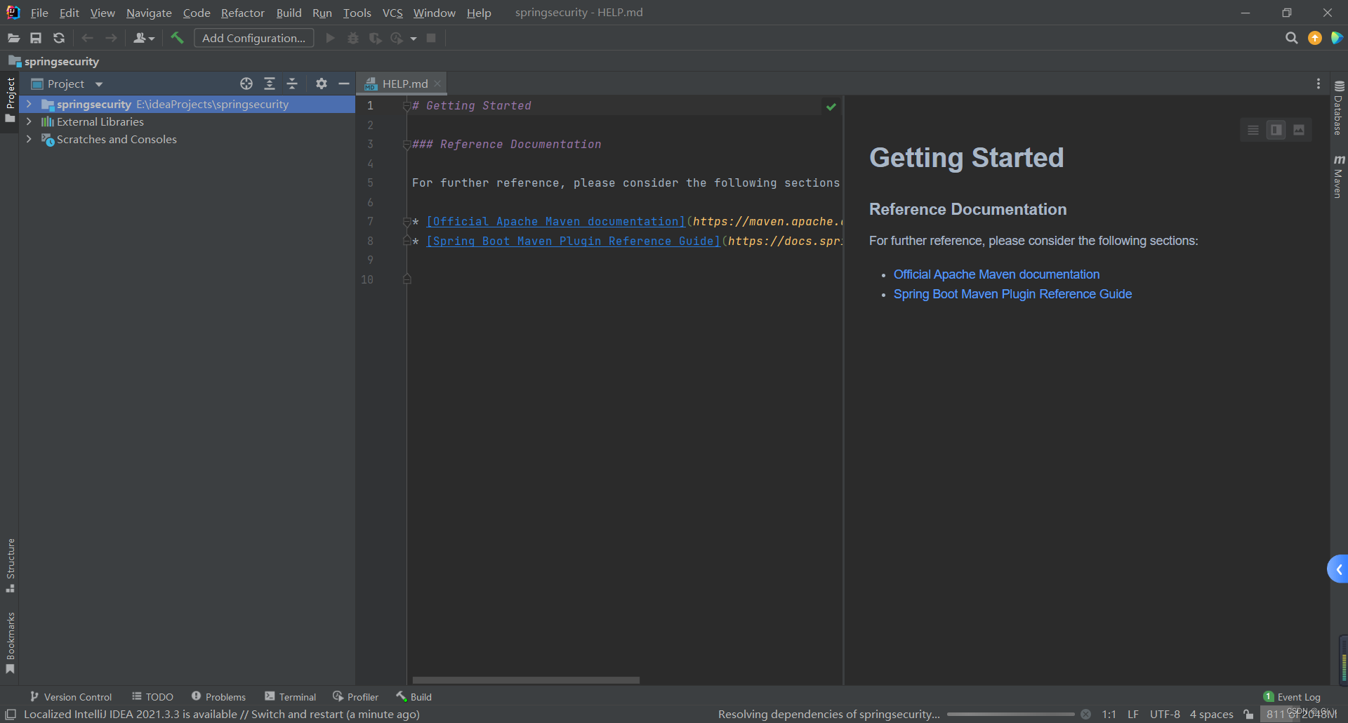
Task: Open the line separator LF selector
Action: (x=1133, y=715)
